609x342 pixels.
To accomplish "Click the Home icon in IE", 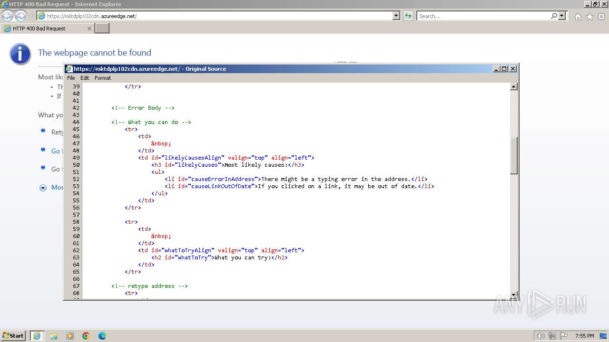I will point(578,17).
